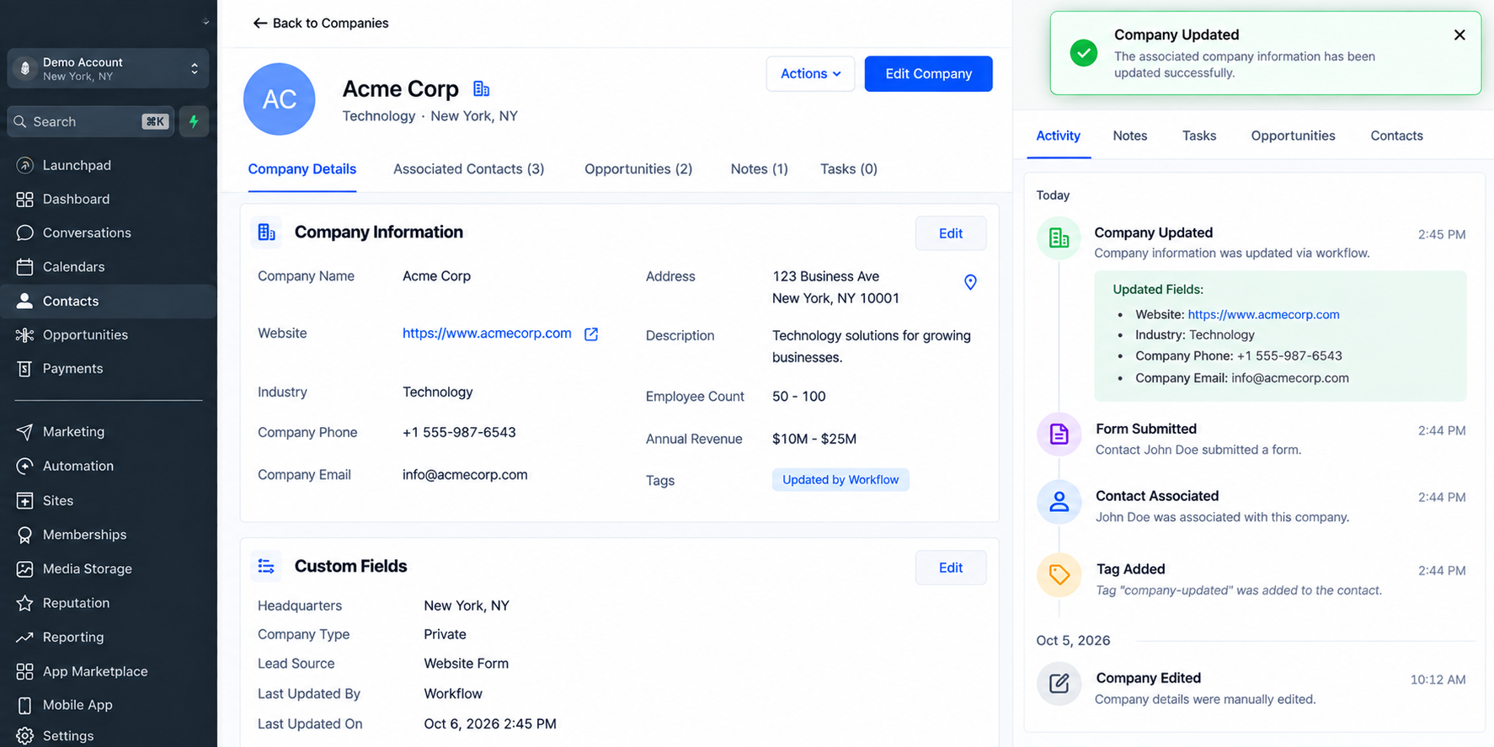The width and height of the screenshot is (1494, 747).
Task: Click the lightning bolt quick actions icon
Action: click(x=194, y=121)
